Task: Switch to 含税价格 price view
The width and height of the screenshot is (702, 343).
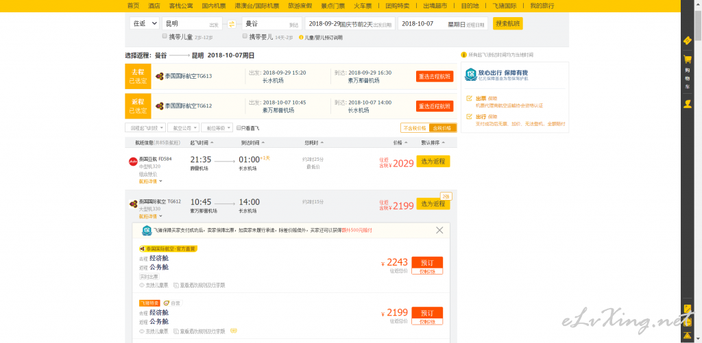Action: click(442, 128)
